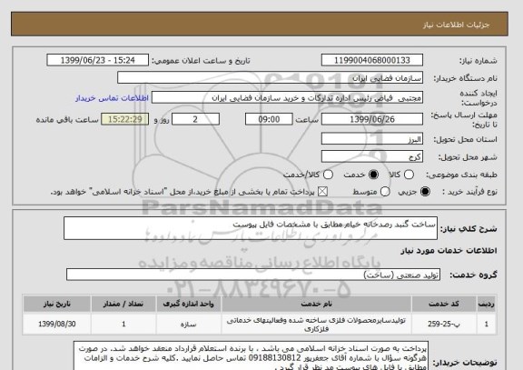Image resolution: width=523 pixels, height=370 pixels.
Task: Click the اطلاعات خدمات مورد نیاز section title
Action: (449, 251)
